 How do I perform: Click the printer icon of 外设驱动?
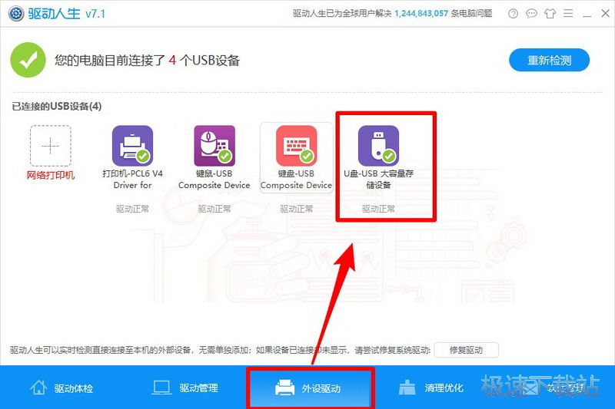284,388
